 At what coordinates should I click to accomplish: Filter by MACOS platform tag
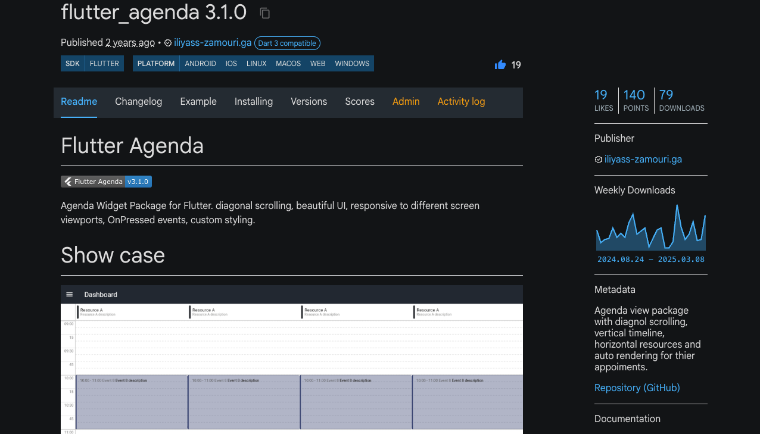click(x=288, y=64)
